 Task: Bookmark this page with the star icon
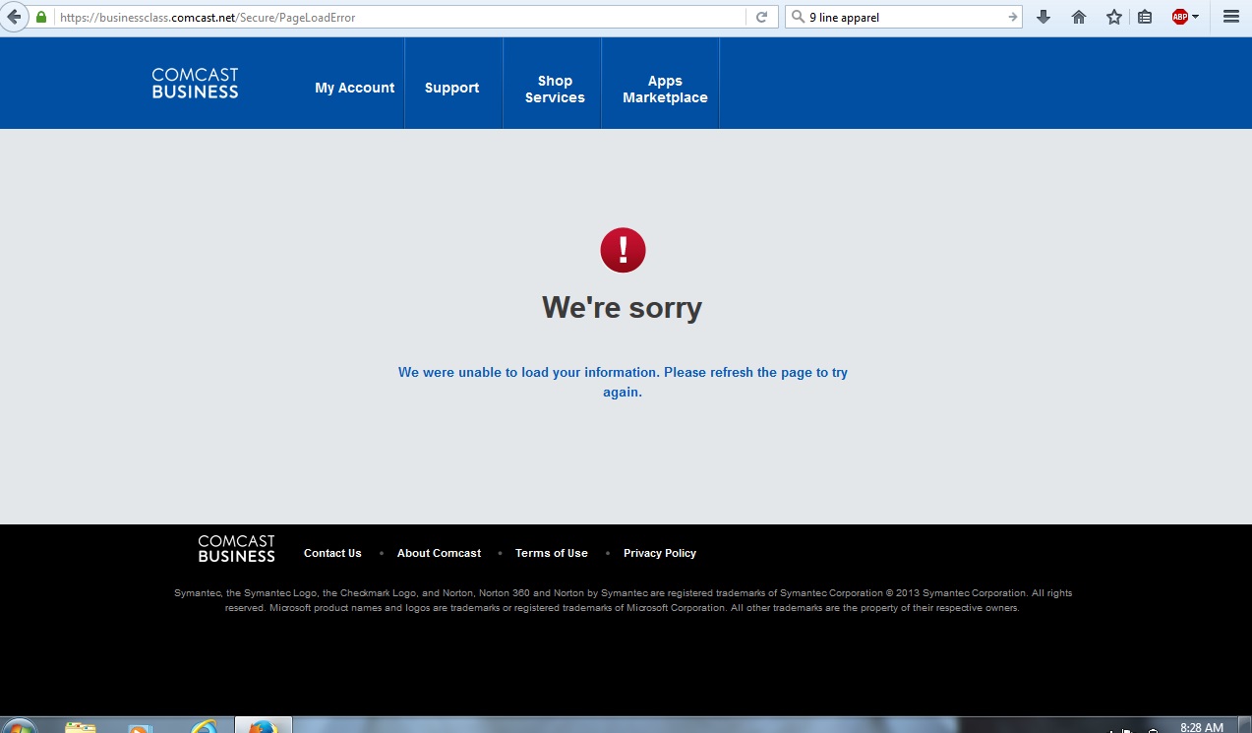[1113, 17]
